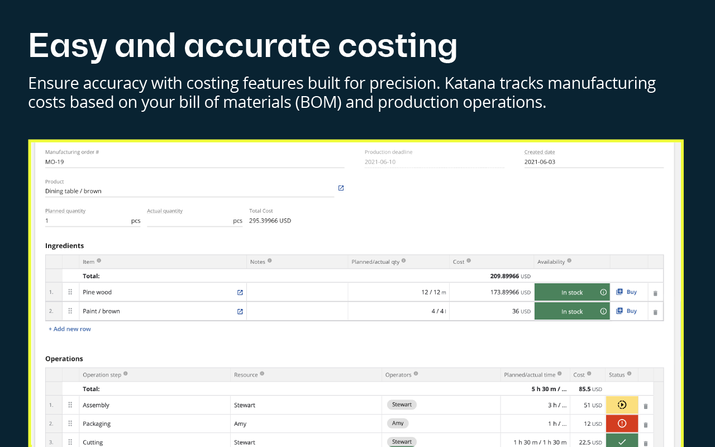Click the drag handle beside Pine wood
This screenshot has width=715, height=447.
(x=70, y=292)
